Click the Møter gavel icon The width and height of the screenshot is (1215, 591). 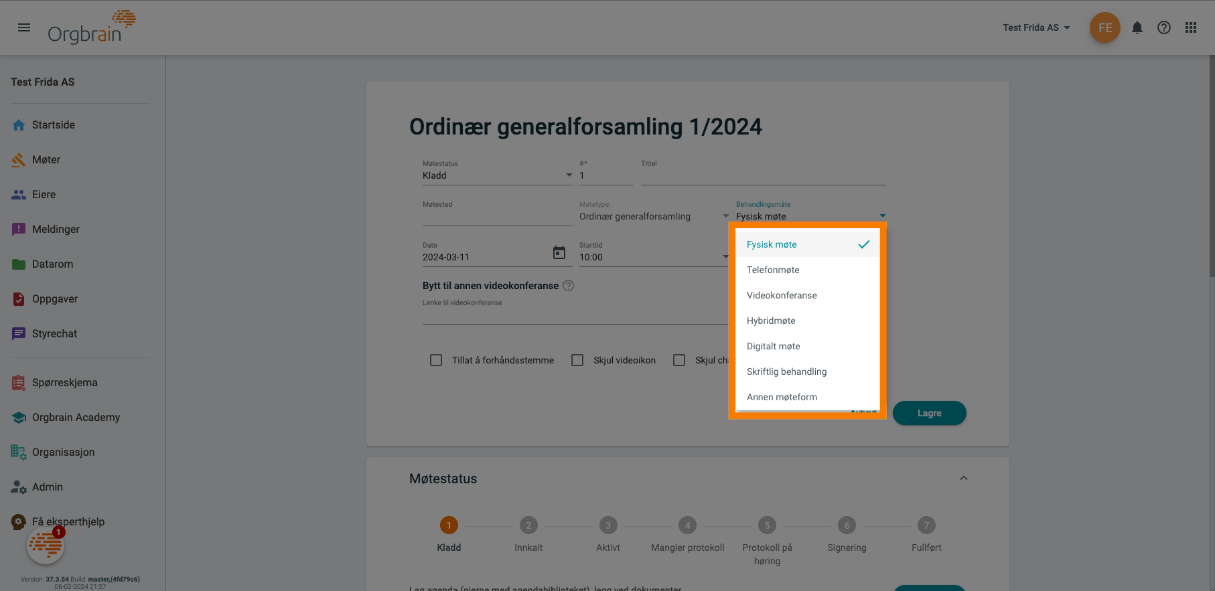pyautogui.click(x=19, y=160)
